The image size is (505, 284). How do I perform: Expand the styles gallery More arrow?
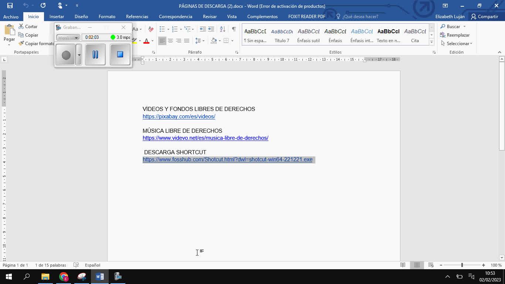431,42
